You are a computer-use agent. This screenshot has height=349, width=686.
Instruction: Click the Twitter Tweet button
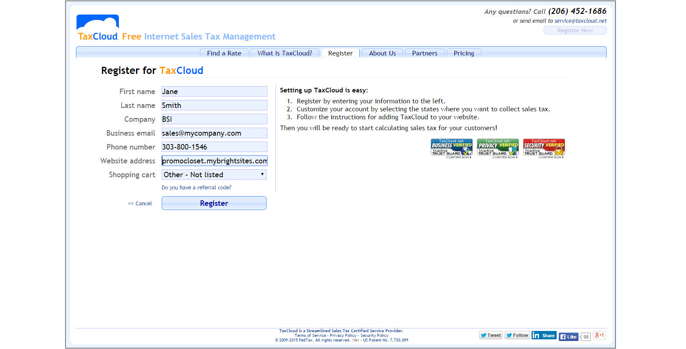tap(491, 335)
